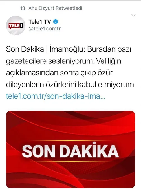This screenshot has height=189, width=141.
Task: Click the tweet's first line starting Son Dakika
Action: point(69,49)
